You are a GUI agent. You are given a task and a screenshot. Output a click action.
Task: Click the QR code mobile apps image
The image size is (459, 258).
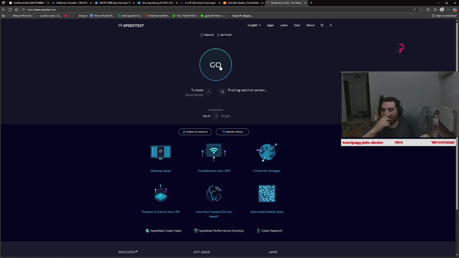(x=267, y=193)
